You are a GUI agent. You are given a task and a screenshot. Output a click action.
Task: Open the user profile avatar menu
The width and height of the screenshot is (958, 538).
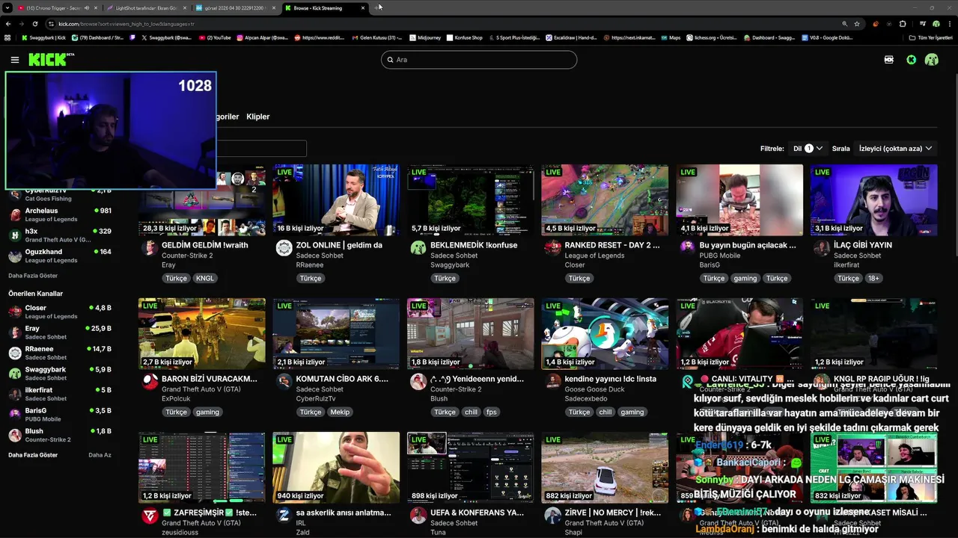[932, 60]
